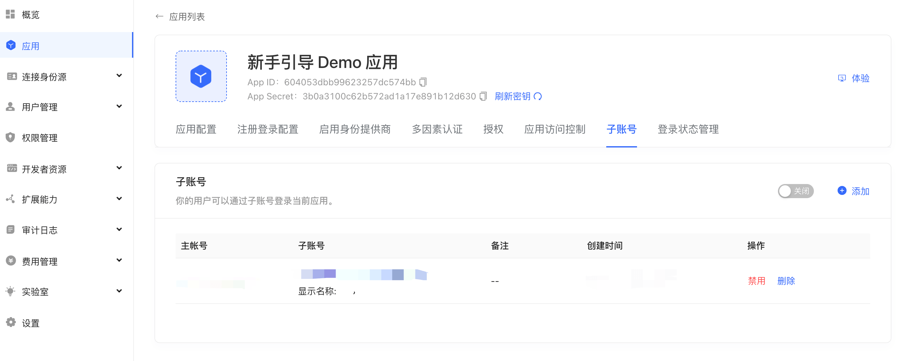Click the red 禁用 link
Screen dimensions: 910x361
pyautogui.click(x=756, y=281)
